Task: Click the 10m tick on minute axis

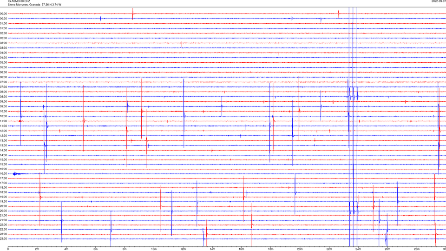Action: [x=154, y=249]
